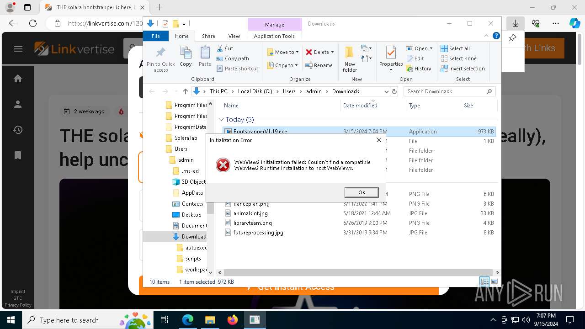Select the Manage contextual tab

[x=274, y=25]
